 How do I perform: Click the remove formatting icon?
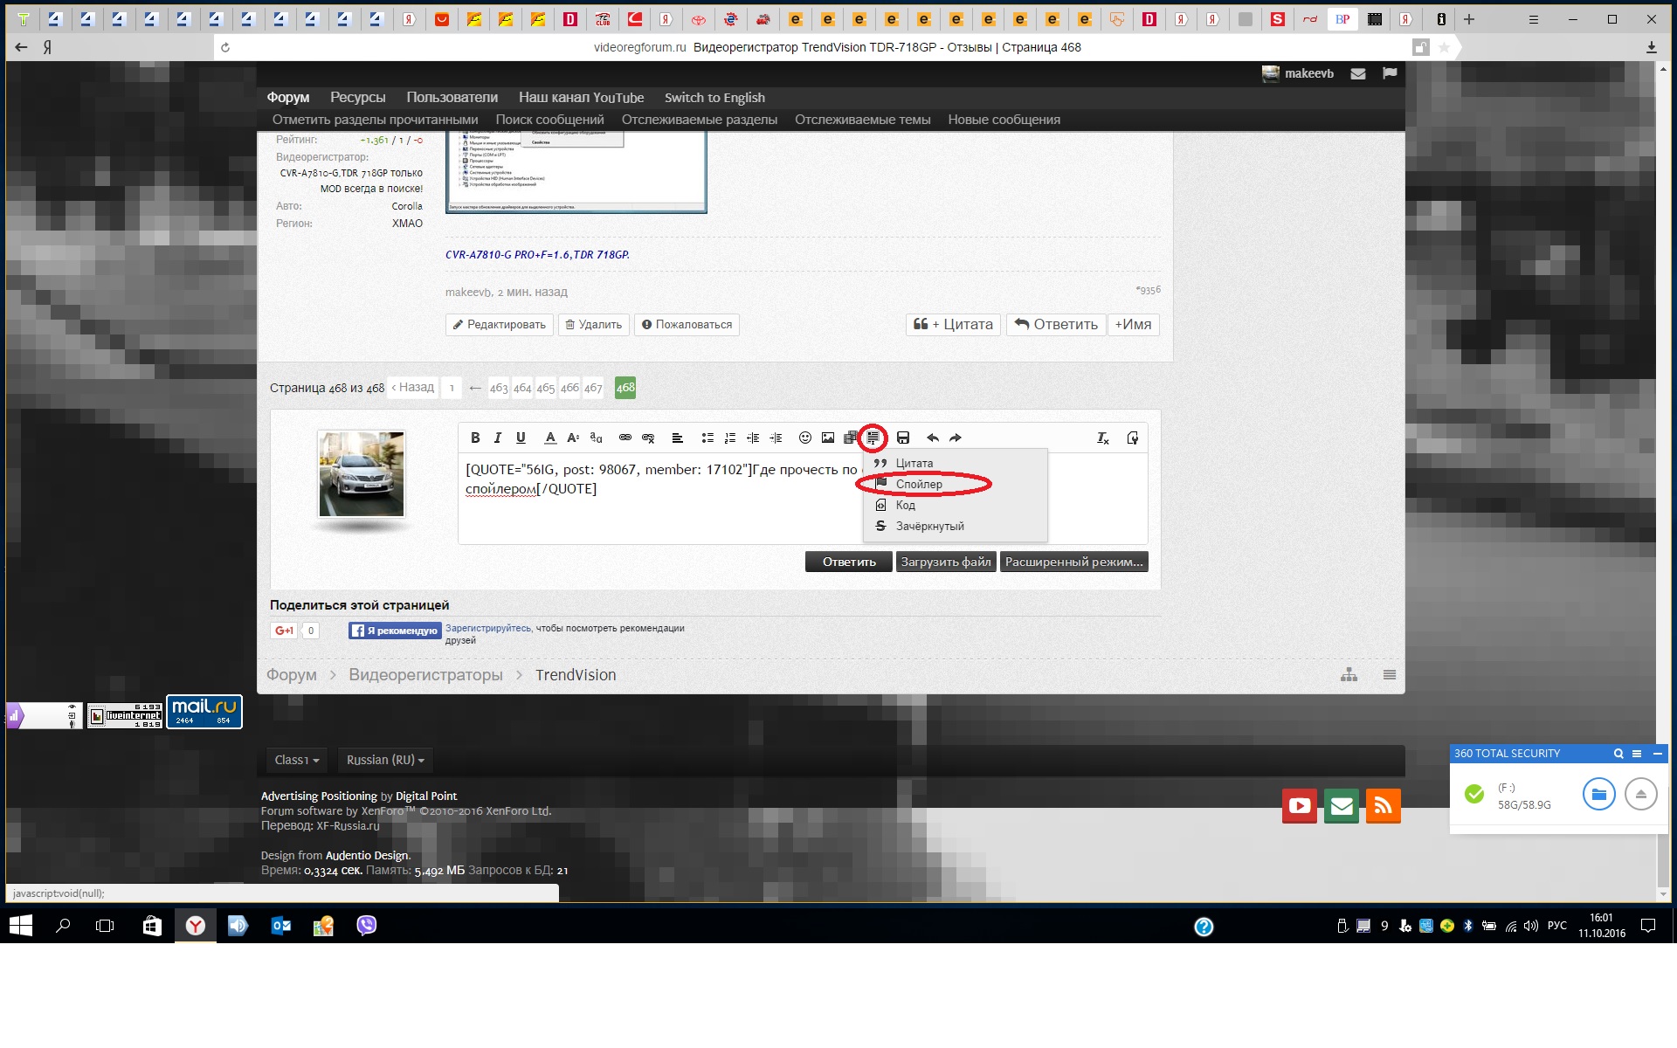coord(1102,438)
